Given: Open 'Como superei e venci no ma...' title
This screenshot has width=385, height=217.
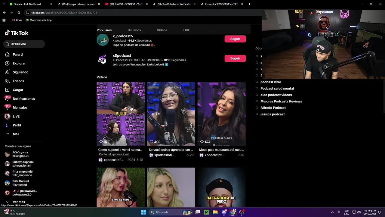Looking at the screenshot, I should point(120,150).
